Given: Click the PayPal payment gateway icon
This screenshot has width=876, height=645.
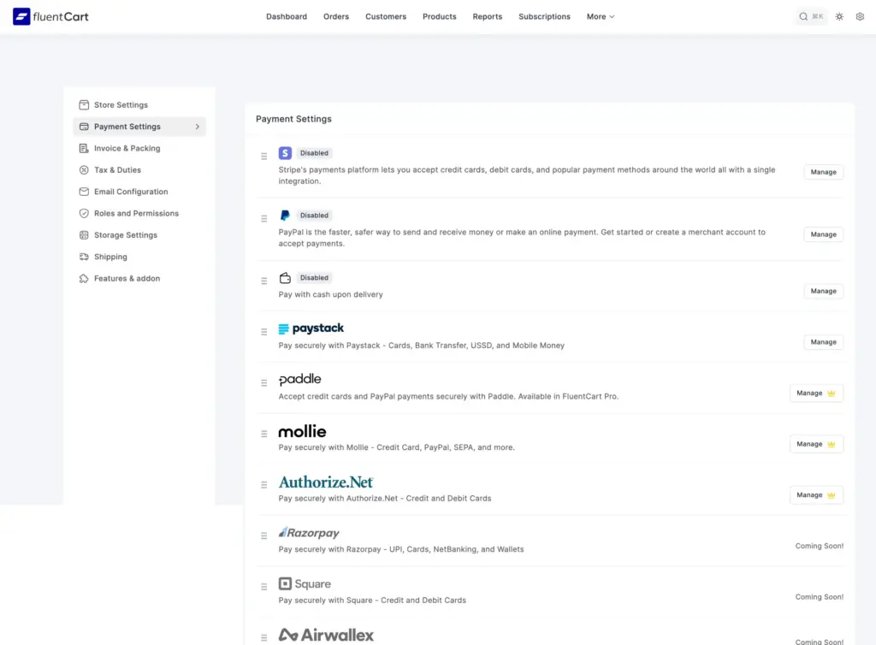Looking at the screenshot, I should pyautogui.click(x=285, y=215).
